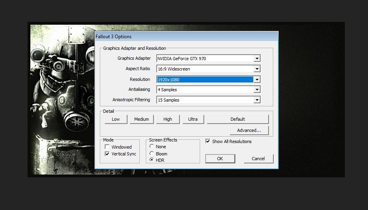Reset detail with the Default button
This screenshot has width=368, height=210.
tap(238, 119)
